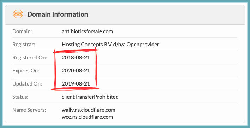Screen dimensions: 250x128
Task: Select the antibioticsforsale.com domain text
Action: [x=87, y=31]
